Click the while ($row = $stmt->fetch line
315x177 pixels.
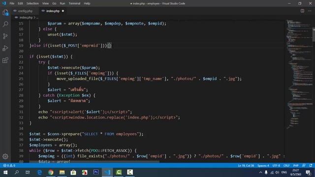[x=83, y=150]
